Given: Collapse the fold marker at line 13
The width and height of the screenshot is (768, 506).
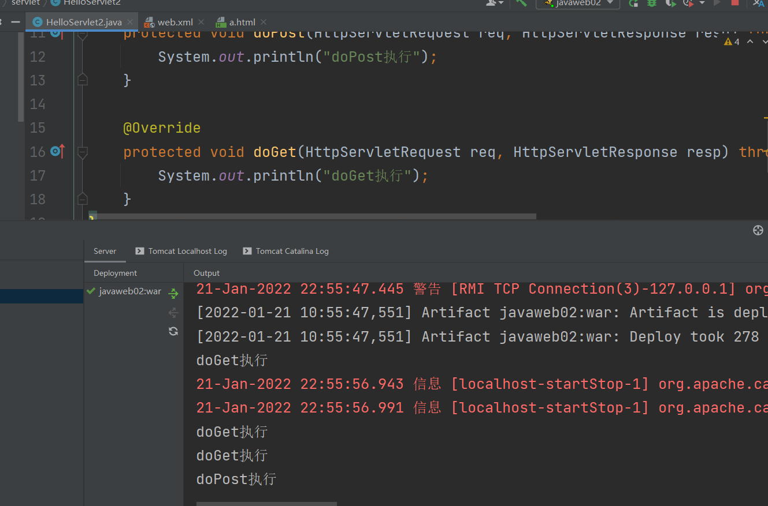Looking at the screenshot, I should [82, 80].
